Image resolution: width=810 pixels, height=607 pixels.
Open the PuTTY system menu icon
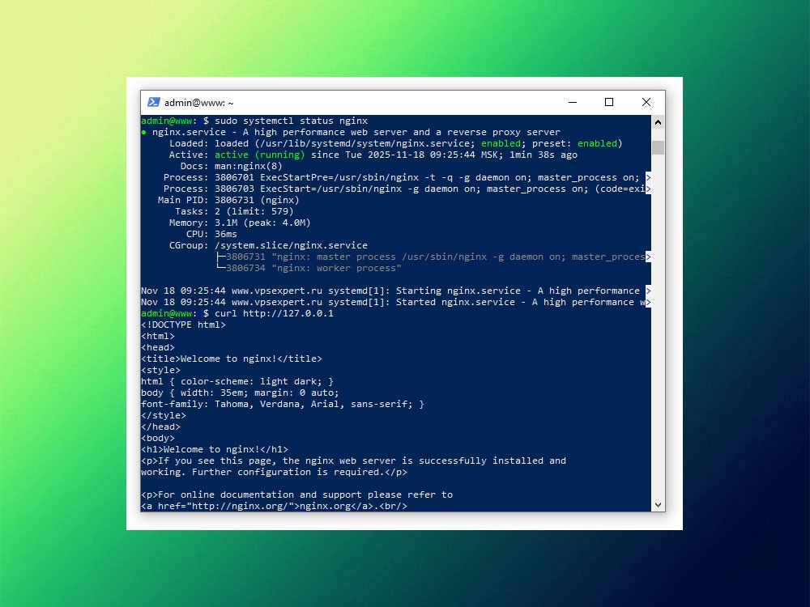pos(154,102)
